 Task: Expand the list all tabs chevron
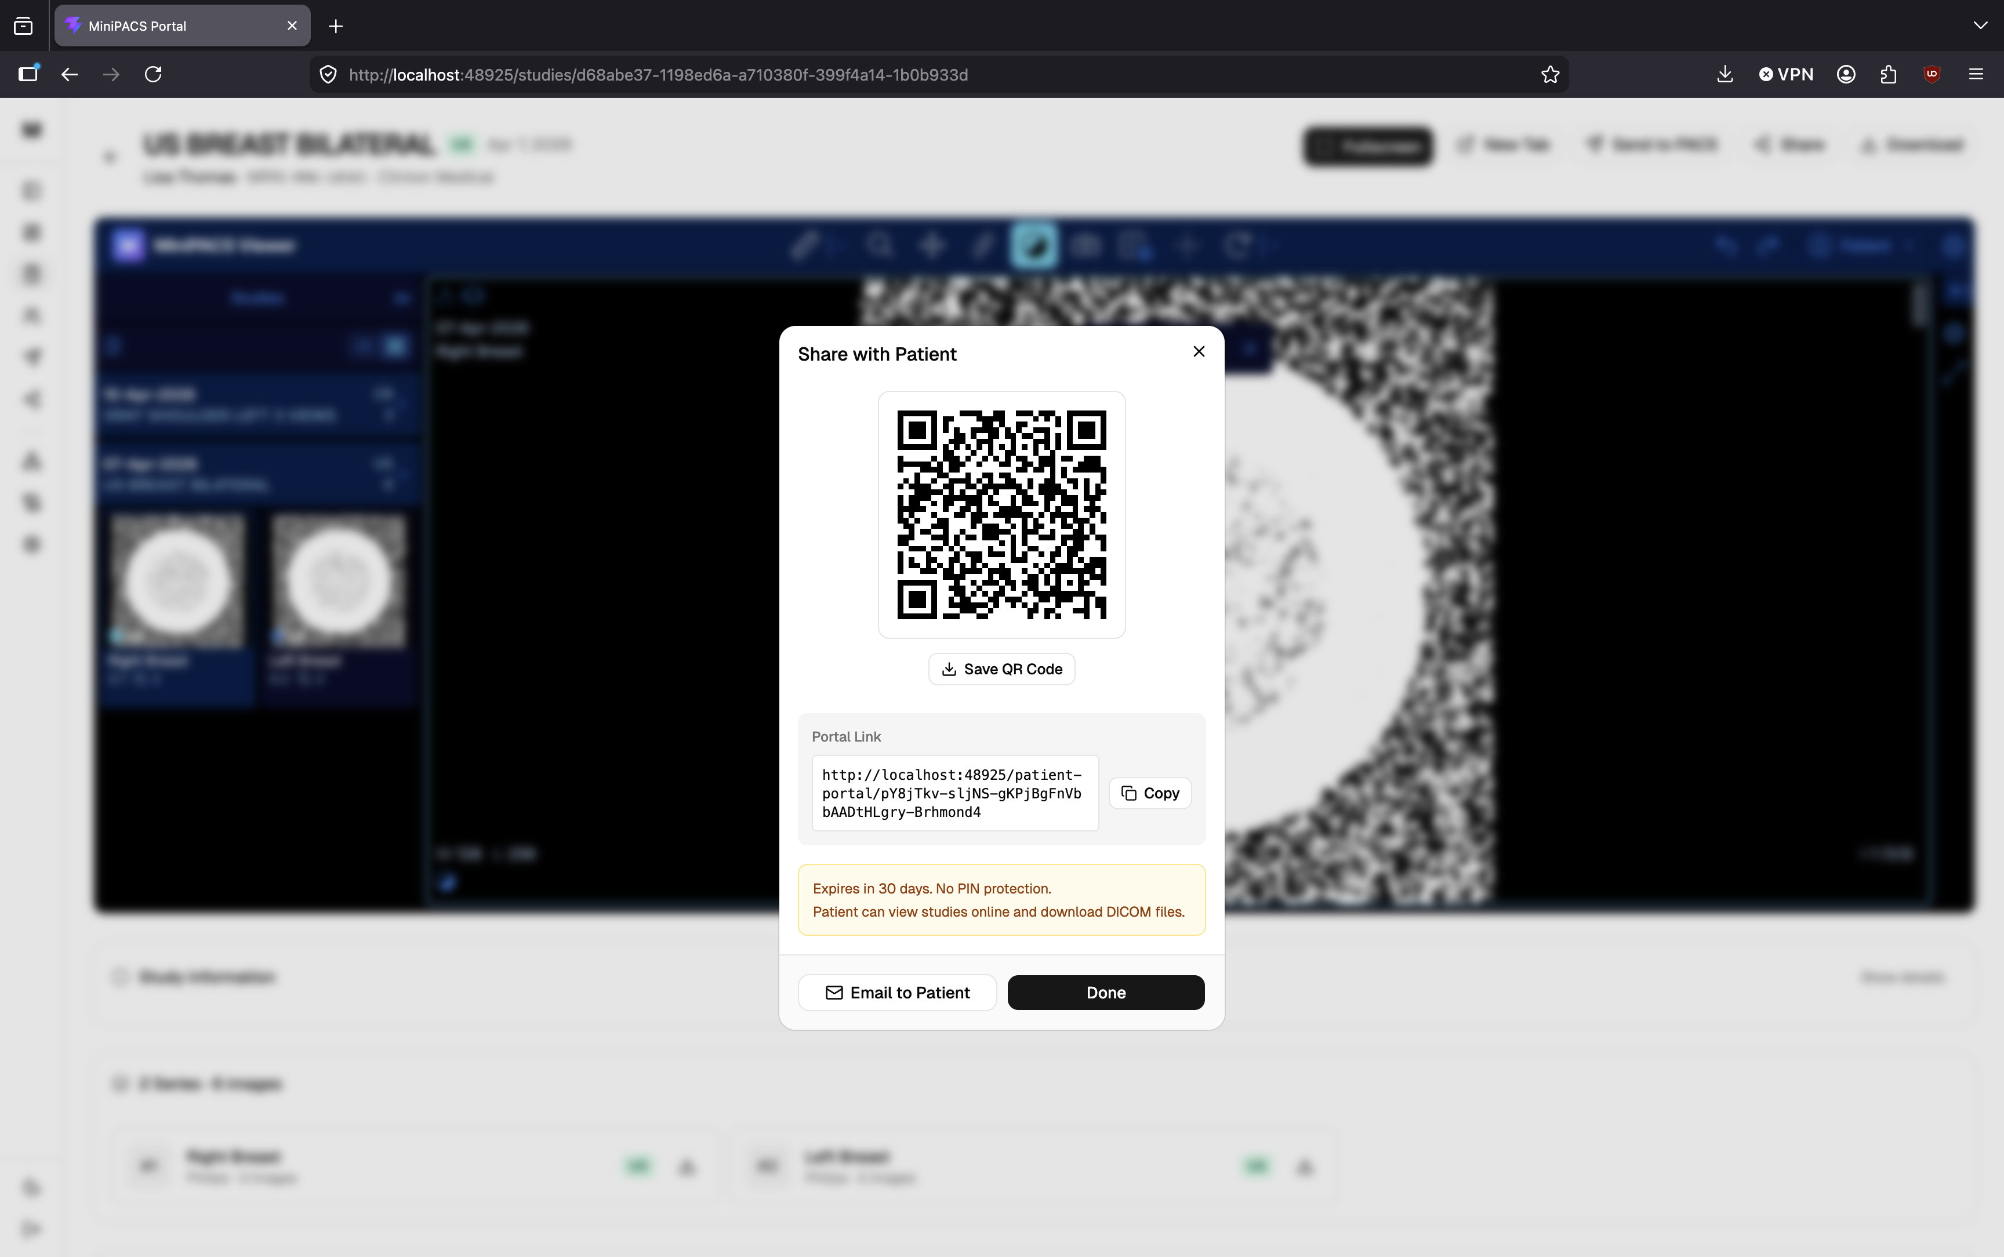tap(1980, 26)
